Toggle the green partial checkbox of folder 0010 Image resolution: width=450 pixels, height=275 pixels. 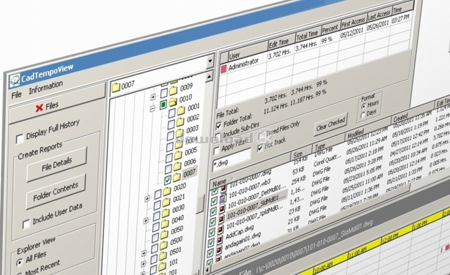click(x=163, y=105)
